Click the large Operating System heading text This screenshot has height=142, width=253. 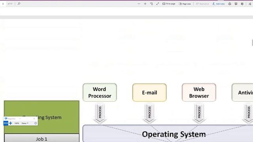click(x=174, y=134)
